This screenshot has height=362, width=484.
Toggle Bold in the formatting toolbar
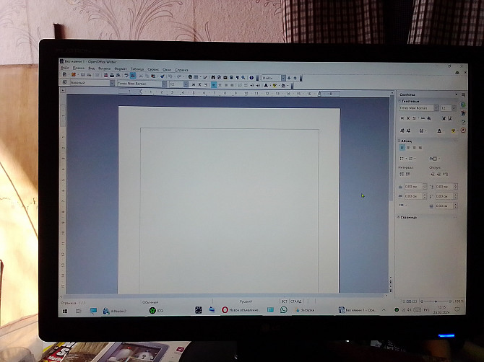[194, 84]
